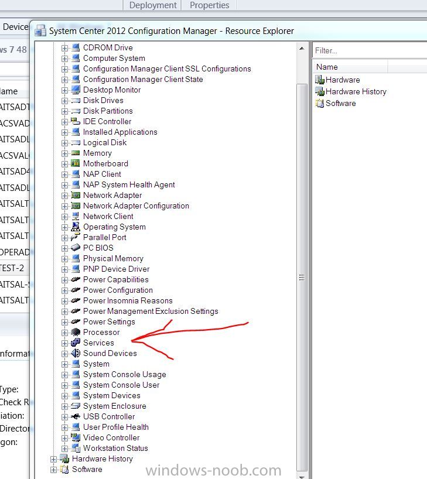The width and height of the screenshot is (427, 479).
Task: Select System Console User item
Action: click(121, 385)
